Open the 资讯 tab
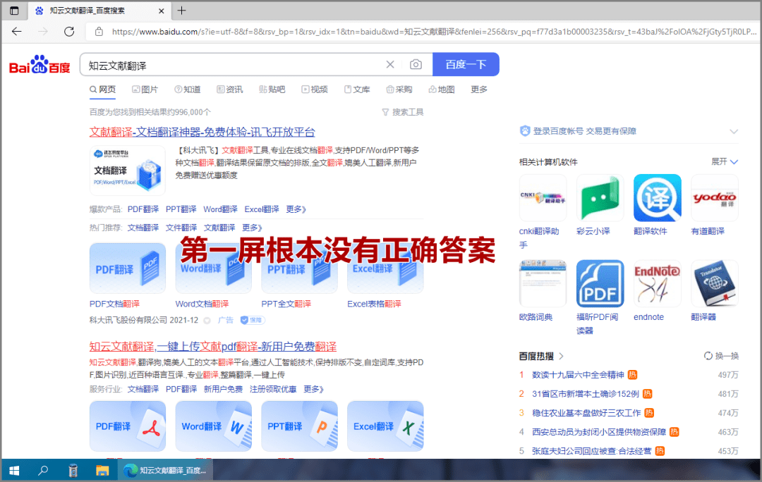Image resolution: width=762 pixels, height=482 pixels. click(230, 89)
